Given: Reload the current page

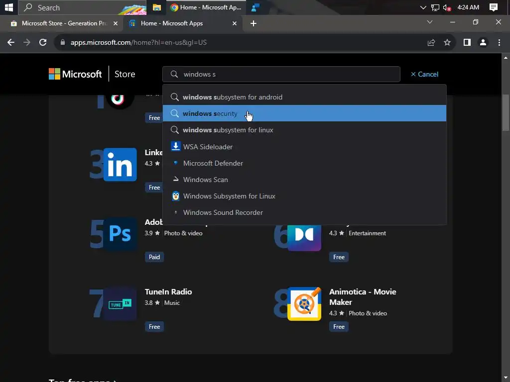Looking at the screenshot, I should 43,42.
